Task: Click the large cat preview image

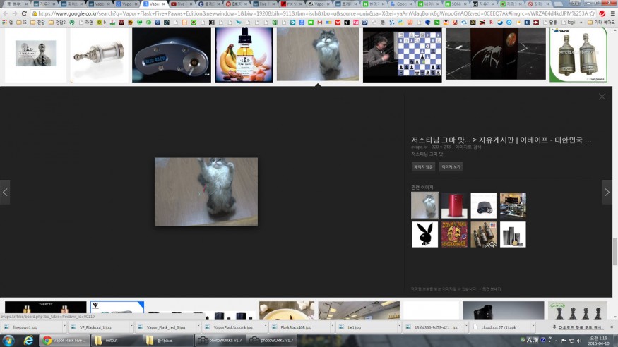Action: pyautogui.click(x=206, y=192)
